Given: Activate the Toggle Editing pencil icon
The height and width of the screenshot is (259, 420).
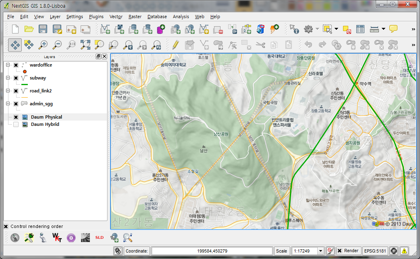Looking at the screenshot, I should point(175,45).
